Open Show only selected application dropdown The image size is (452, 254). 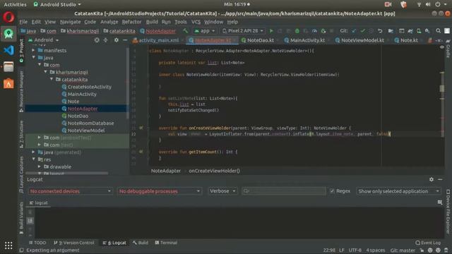[x=398, y=191]
